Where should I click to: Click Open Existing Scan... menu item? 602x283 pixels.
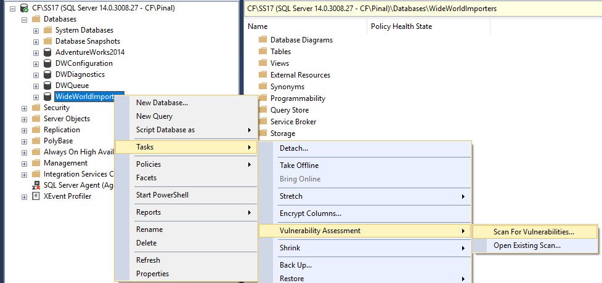535,245
